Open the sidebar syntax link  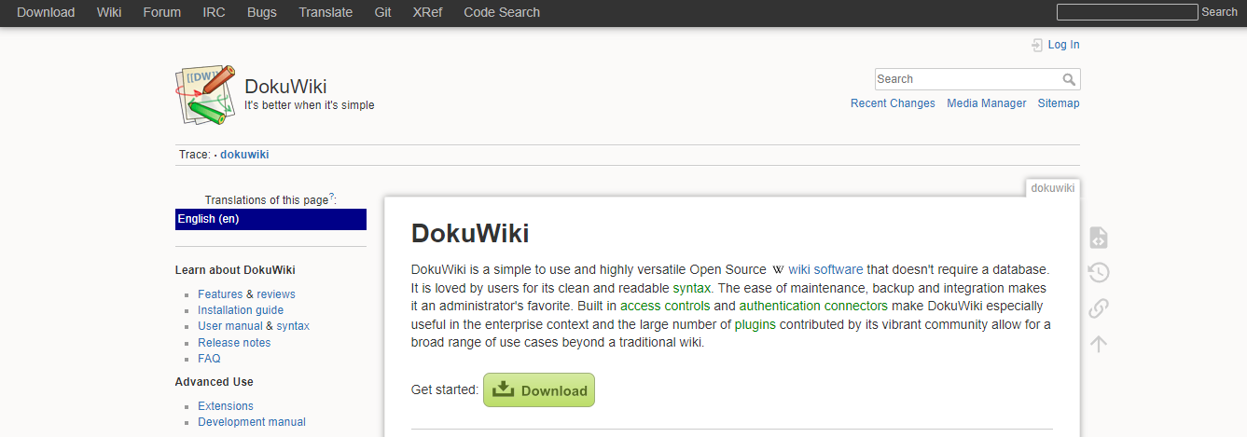click(x=293, y=326)
